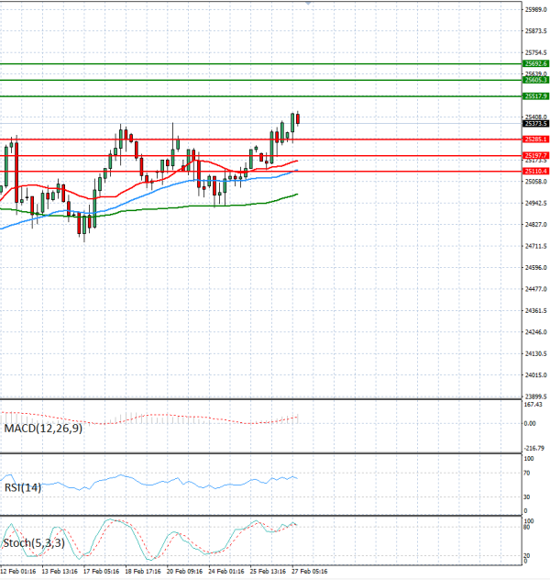The image size is (550, 580).
Task: Click the latest red candlestick on chart
Action: tap(298, 118)
